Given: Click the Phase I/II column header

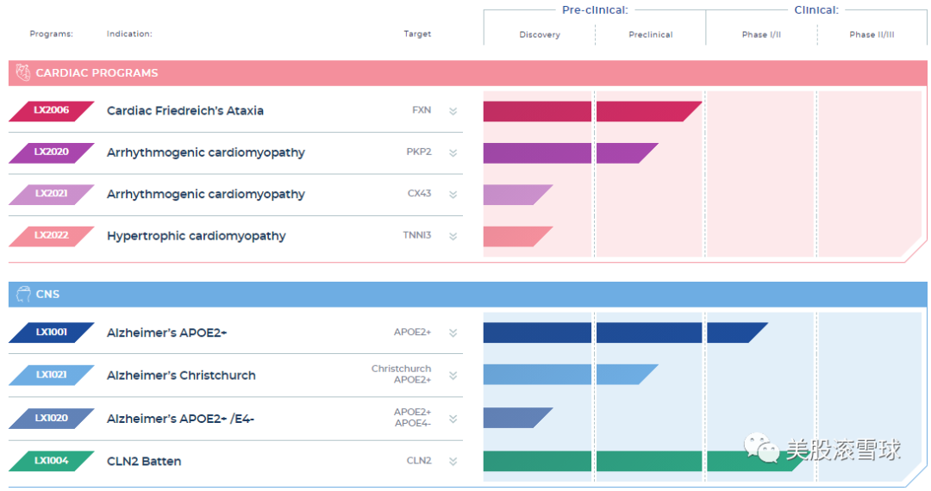Looking at the screenshot, I should tap(761, 35).
